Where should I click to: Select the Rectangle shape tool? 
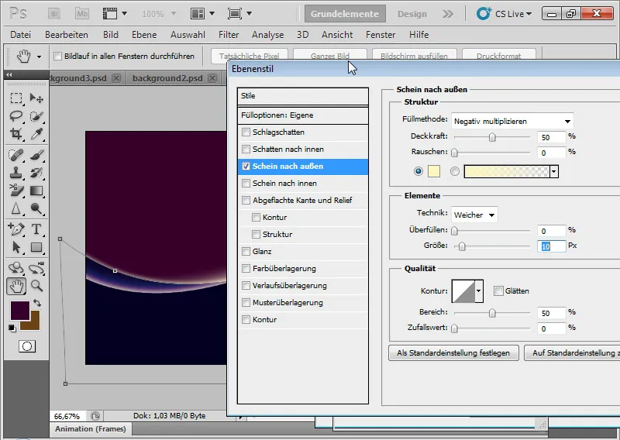[36, 247]
